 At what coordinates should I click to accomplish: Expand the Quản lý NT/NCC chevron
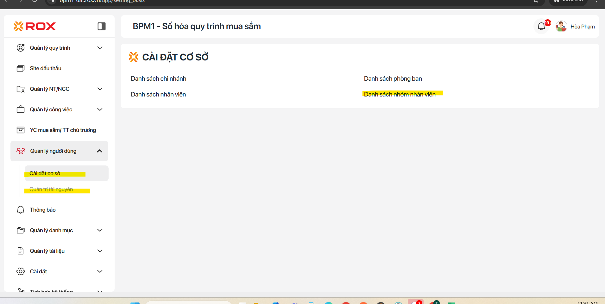(100, 89)
